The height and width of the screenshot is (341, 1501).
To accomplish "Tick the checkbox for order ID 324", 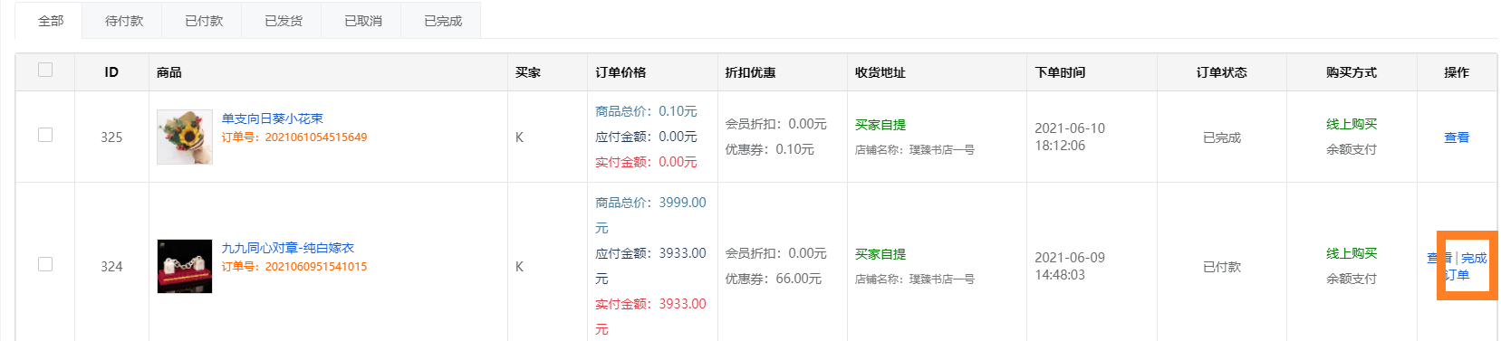I will point(45,264).
